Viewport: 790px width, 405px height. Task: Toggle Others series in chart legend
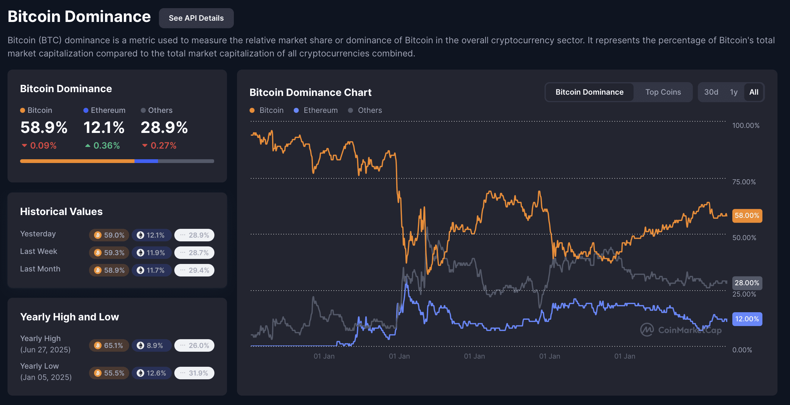coord(365,110)
